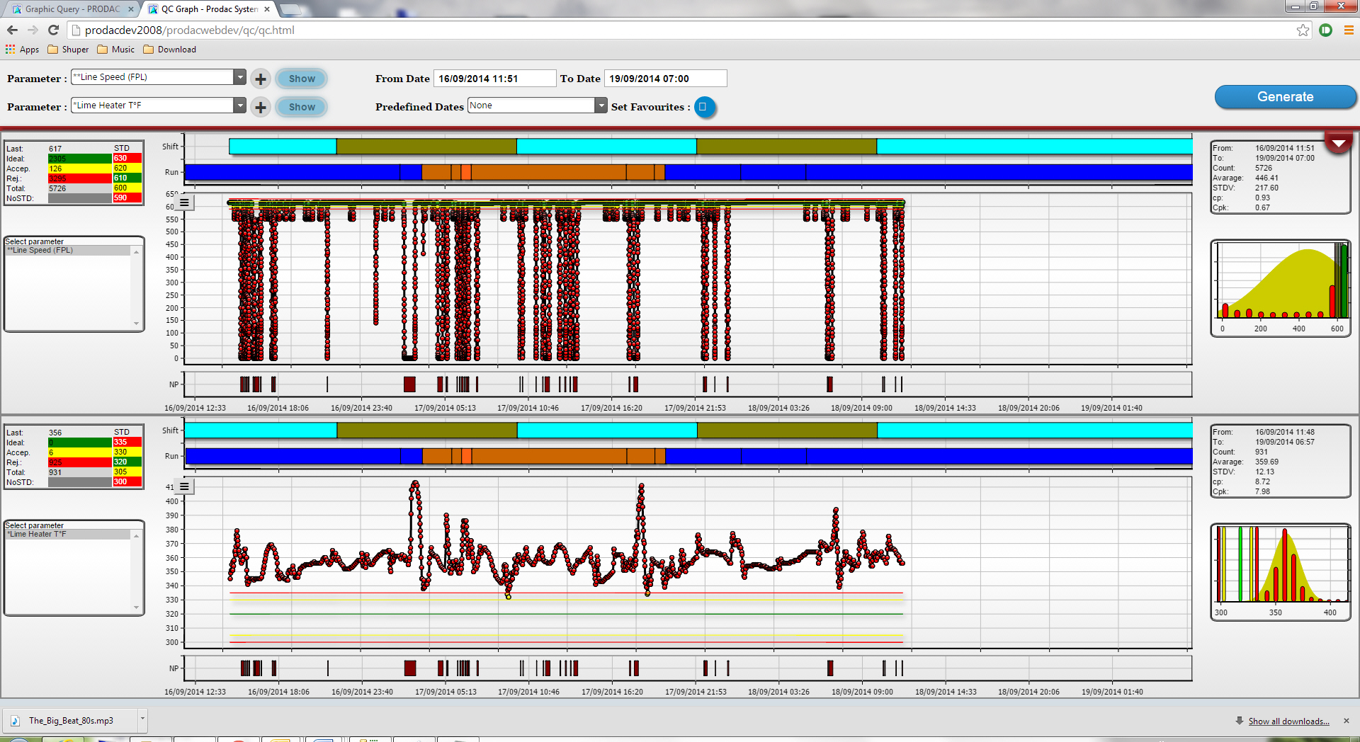1360x742 pixels.
Task: Toggle the Set Favourites round button
Action: (x=703, y=107)
